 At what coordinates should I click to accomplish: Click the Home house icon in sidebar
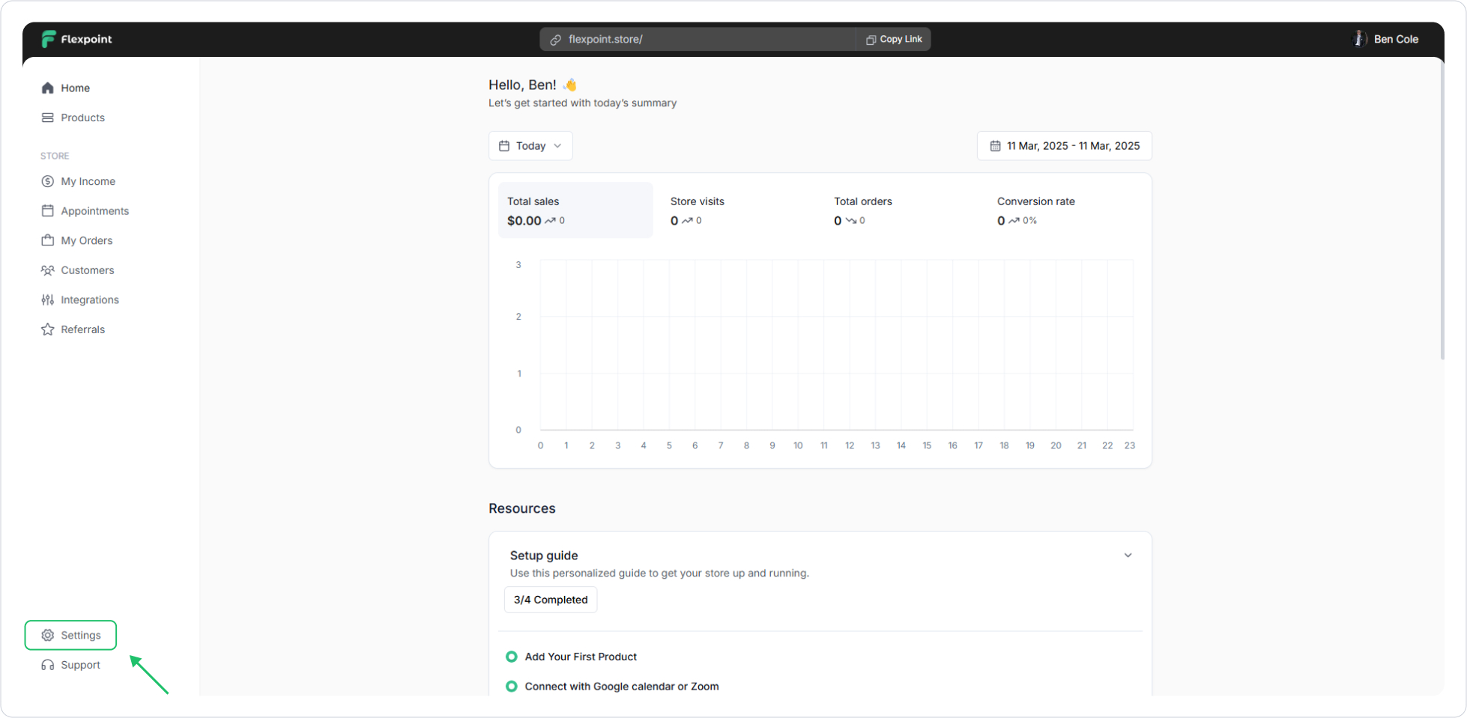[48, 88]
